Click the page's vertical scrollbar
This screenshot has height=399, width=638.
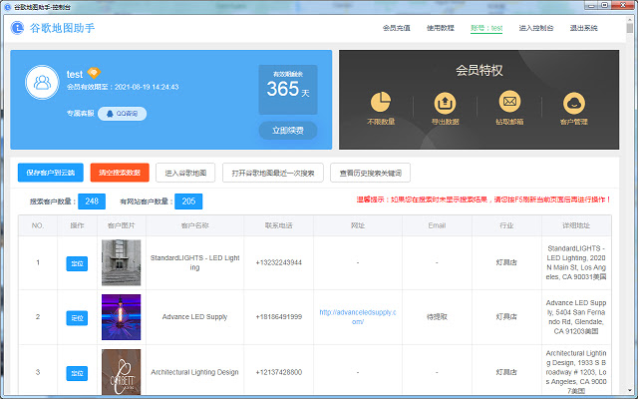click(629, 203)
